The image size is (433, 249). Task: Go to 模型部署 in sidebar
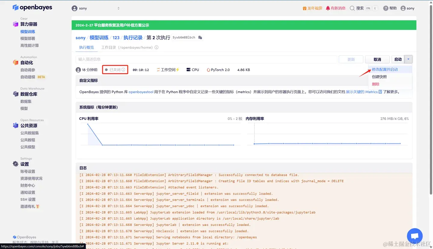pyautogui.click(x=28, y=39)
